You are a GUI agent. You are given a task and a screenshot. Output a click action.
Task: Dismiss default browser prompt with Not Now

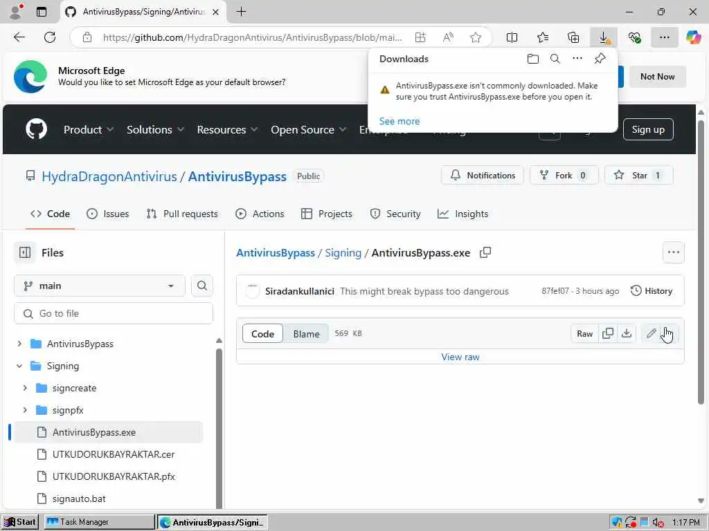pos(658,77)
